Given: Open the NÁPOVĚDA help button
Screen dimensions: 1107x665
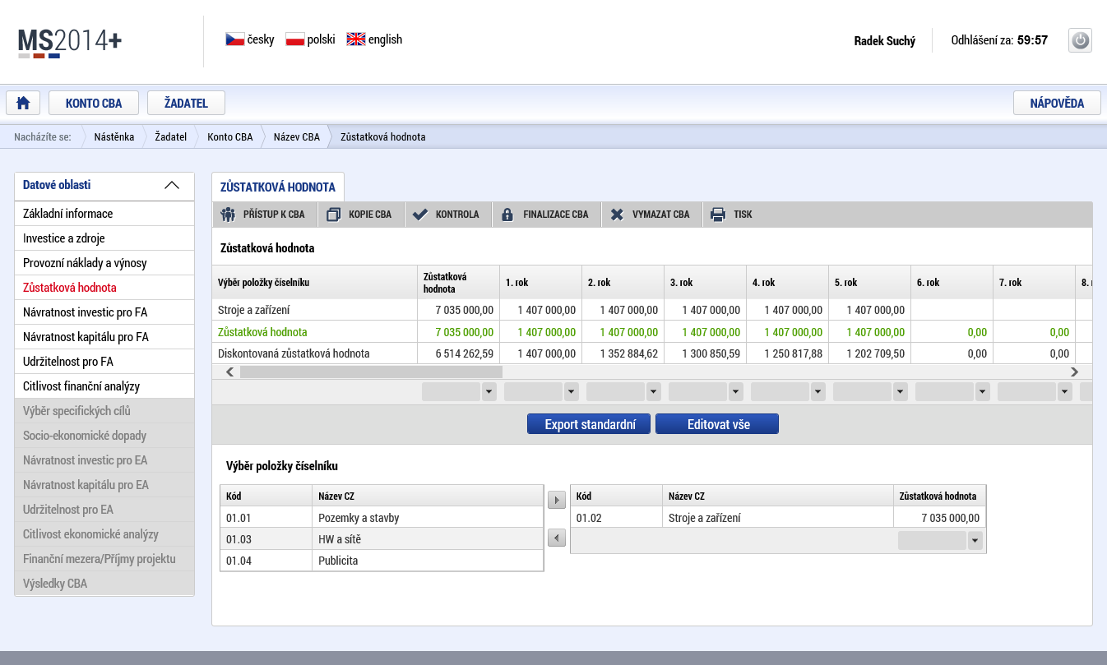Looking at the screenshot, I should (1057, 103).
